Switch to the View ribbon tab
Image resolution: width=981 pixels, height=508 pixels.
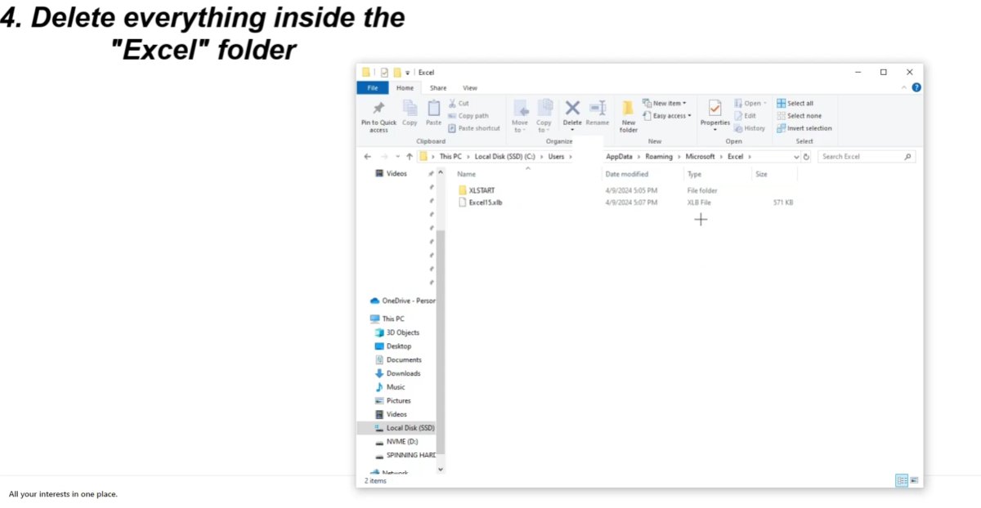tap(471, 87)
